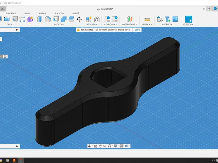
Task: Close the Senza titolo document tab
Action: point(204,9)
